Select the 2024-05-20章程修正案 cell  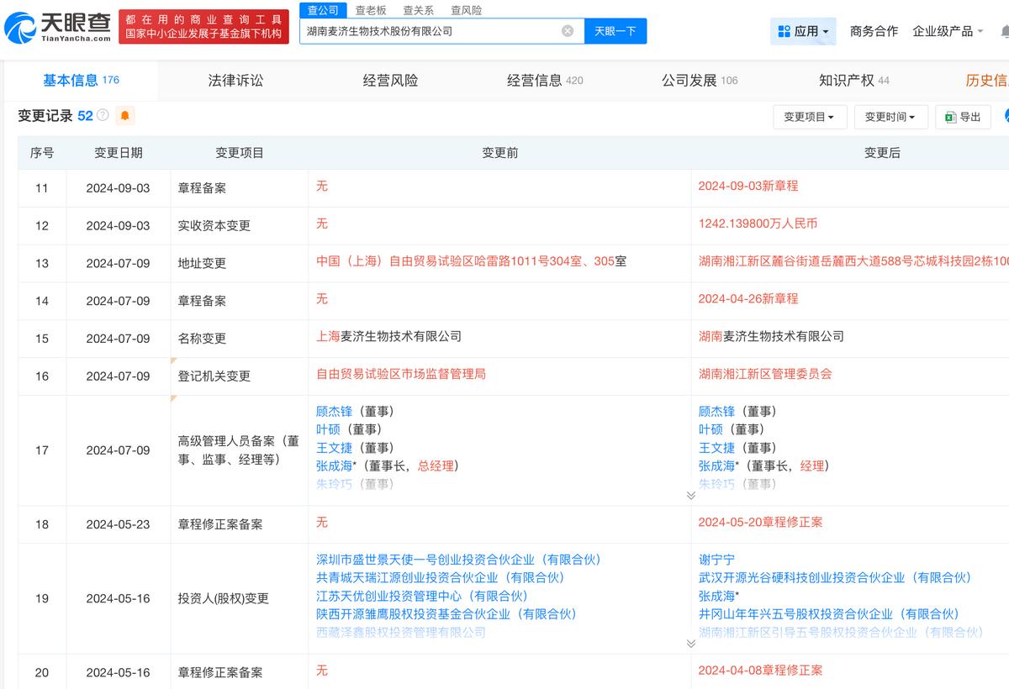click(760, 522)
